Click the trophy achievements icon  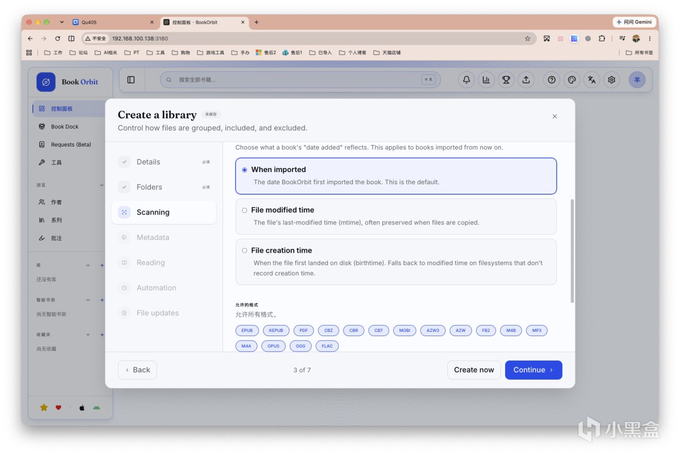(x=506, y=80)
